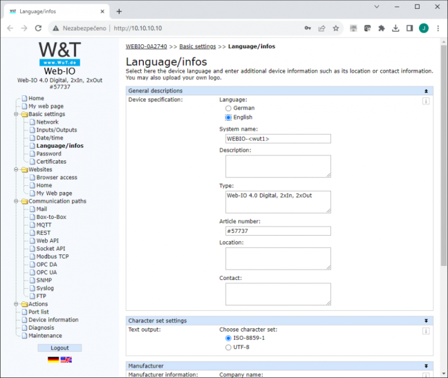The width and height of the screenshot is (448, 378).
Task: Click the System name input field
Action: coord(278,139)
